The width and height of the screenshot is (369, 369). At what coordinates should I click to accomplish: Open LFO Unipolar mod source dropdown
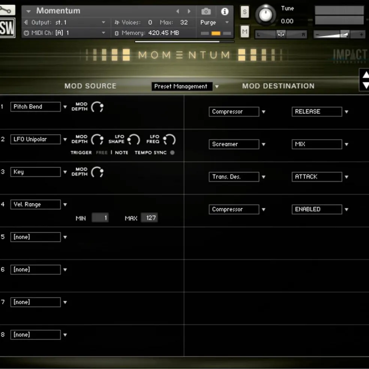65,139
